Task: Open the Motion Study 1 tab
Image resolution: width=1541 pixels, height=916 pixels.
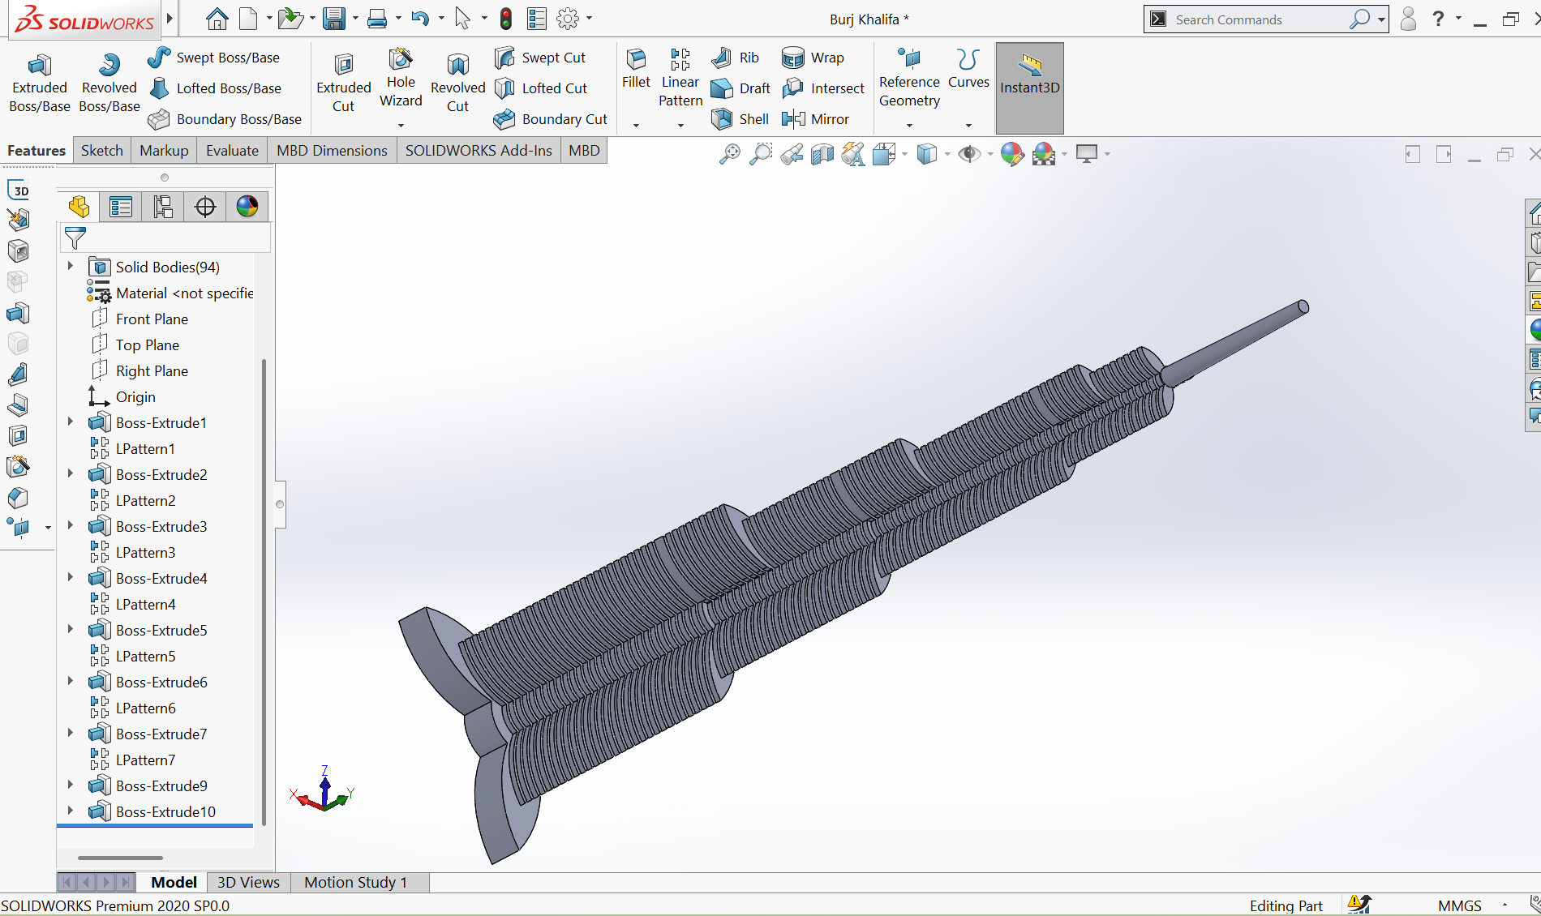Action: tap(355, 882)
